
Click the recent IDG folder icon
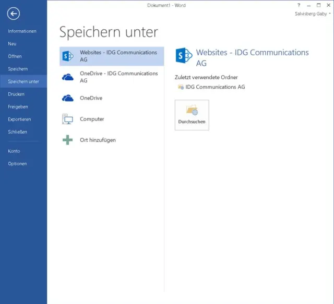[181, 87]
